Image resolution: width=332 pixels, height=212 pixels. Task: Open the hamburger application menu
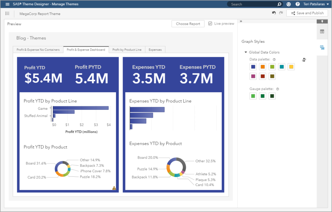[8, 4]
